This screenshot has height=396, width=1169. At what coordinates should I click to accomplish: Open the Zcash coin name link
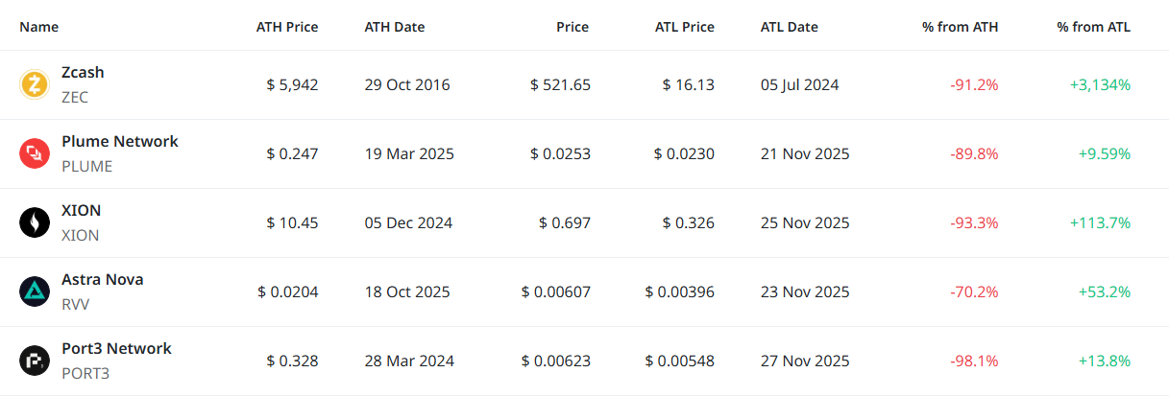point(83,73)
